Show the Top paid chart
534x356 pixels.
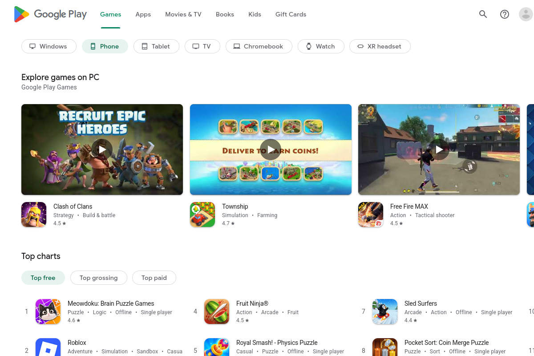click(154, 278)
